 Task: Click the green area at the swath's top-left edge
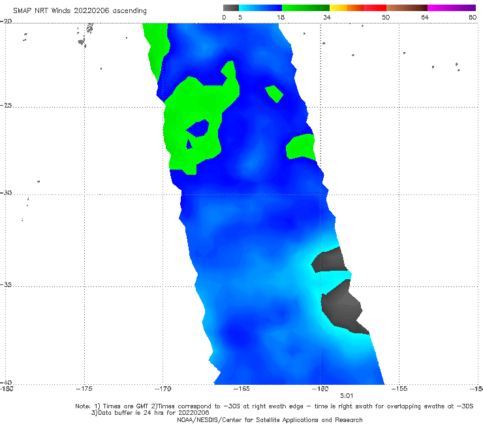pos(157,46)
